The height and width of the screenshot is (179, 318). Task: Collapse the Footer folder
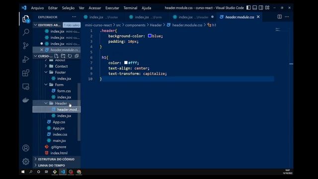46,72
